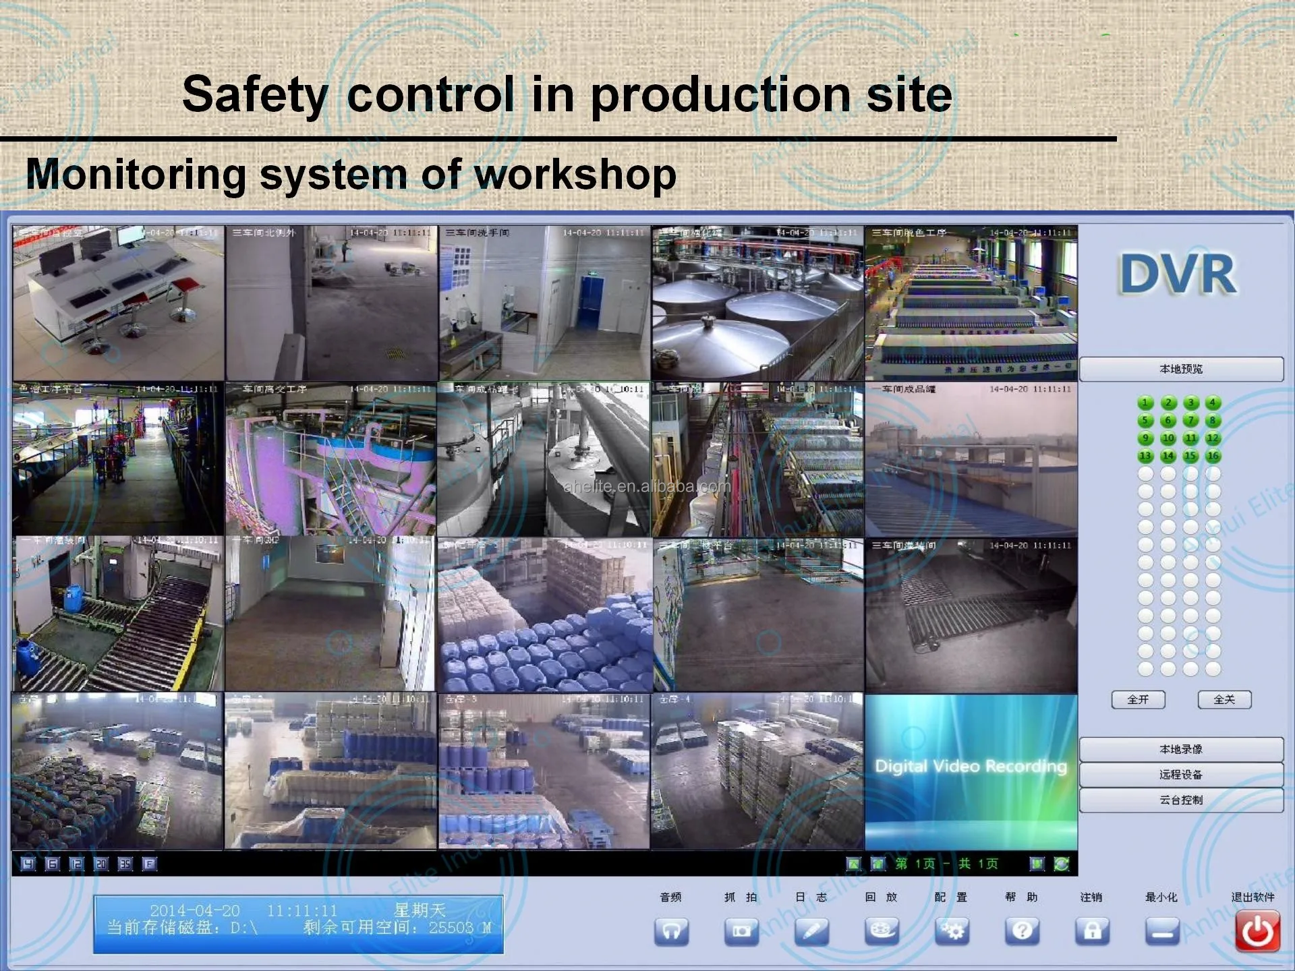Image resolution: width=1295 pixels, height=971 pixels.
Task: Toggle green channel 8 indicator
Action: (1213, 420)
